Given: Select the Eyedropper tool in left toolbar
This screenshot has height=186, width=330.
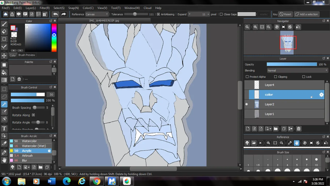Looking at the screenshot, I should click(x=4, y=153).
